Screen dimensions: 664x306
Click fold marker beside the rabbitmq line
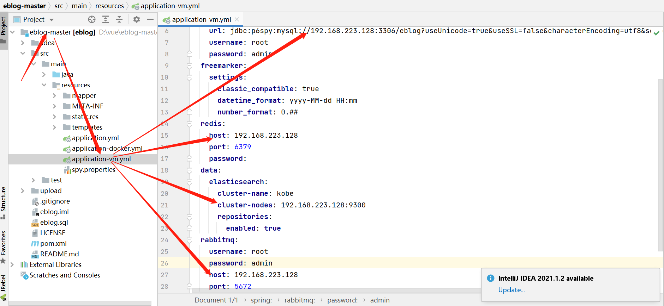pyautogui.click(x=190, y=240)
